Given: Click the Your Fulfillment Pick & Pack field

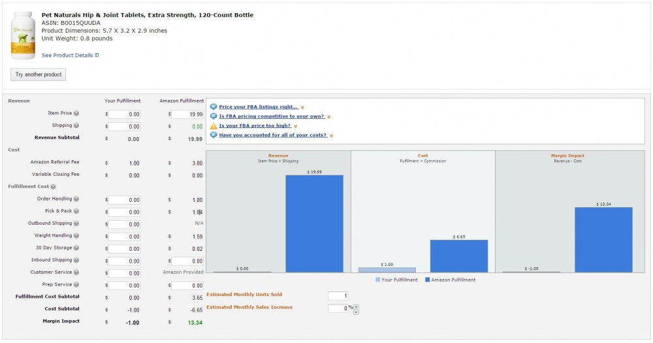Looking at the screenshot, I should (124, 212).
